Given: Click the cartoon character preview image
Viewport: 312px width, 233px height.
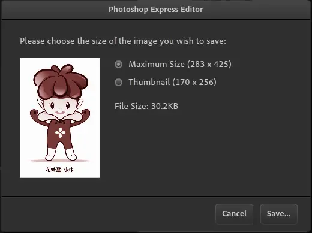Looking at the screenshot, I should (x=59, y=118).
